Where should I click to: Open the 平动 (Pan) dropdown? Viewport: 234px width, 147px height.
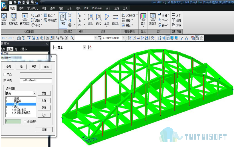point(42,25)
